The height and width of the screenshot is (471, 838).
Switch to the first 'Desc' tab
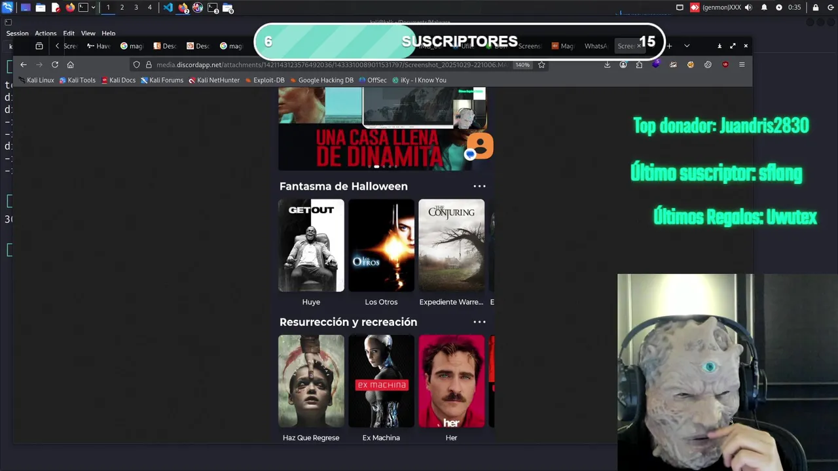coord(165,46)
